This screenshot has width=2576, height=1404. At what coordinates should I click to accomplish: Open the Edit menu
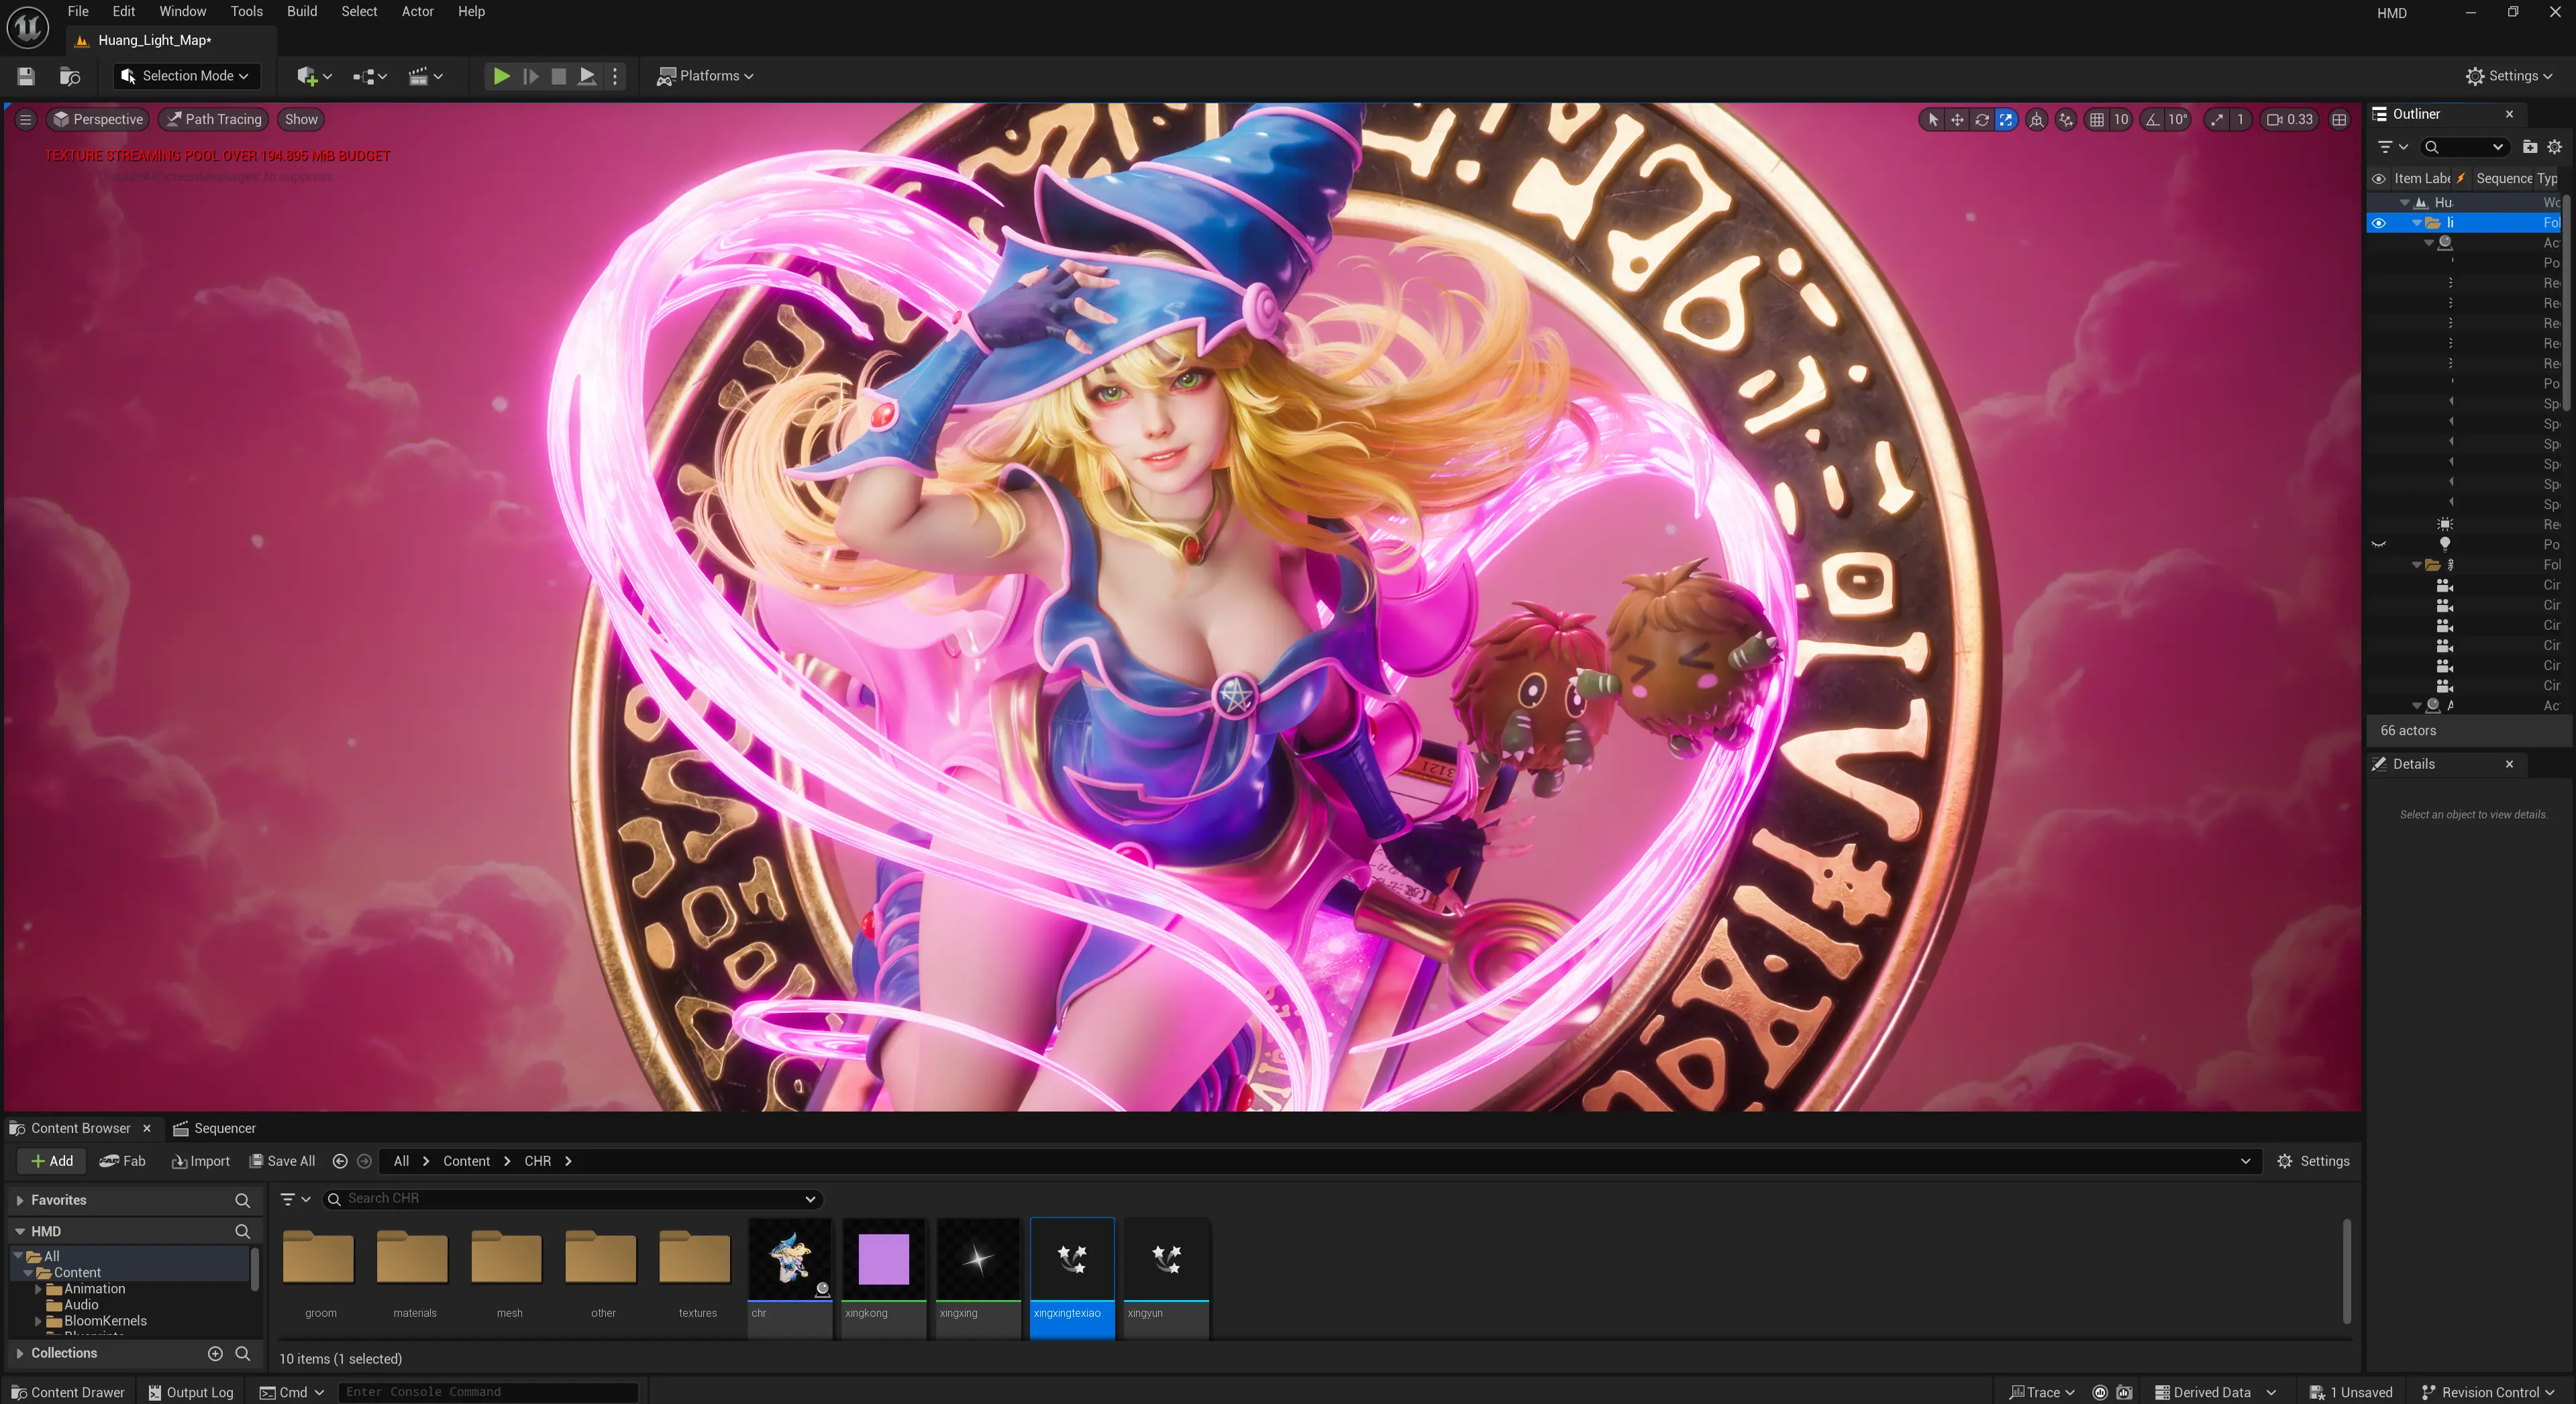point(123,12)
